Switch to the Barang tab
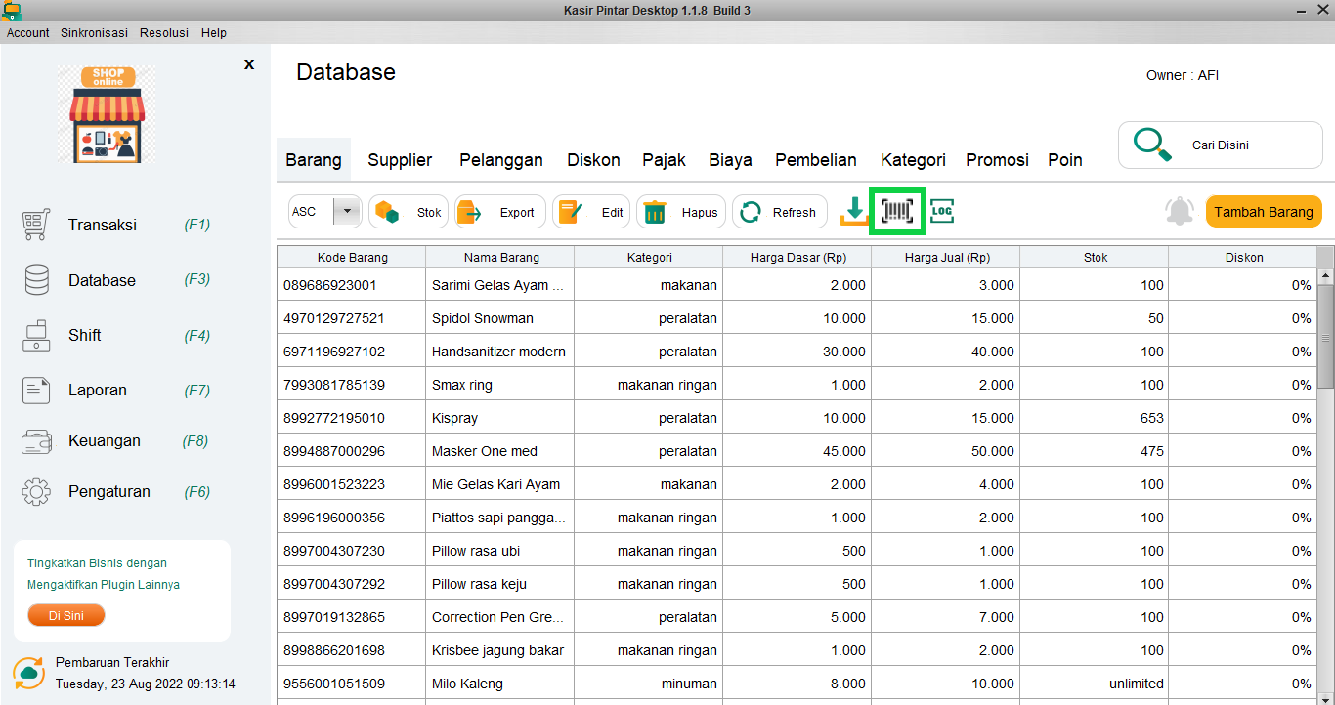The height and width of the screenshot is (705, 1335). tap(314, 160)
